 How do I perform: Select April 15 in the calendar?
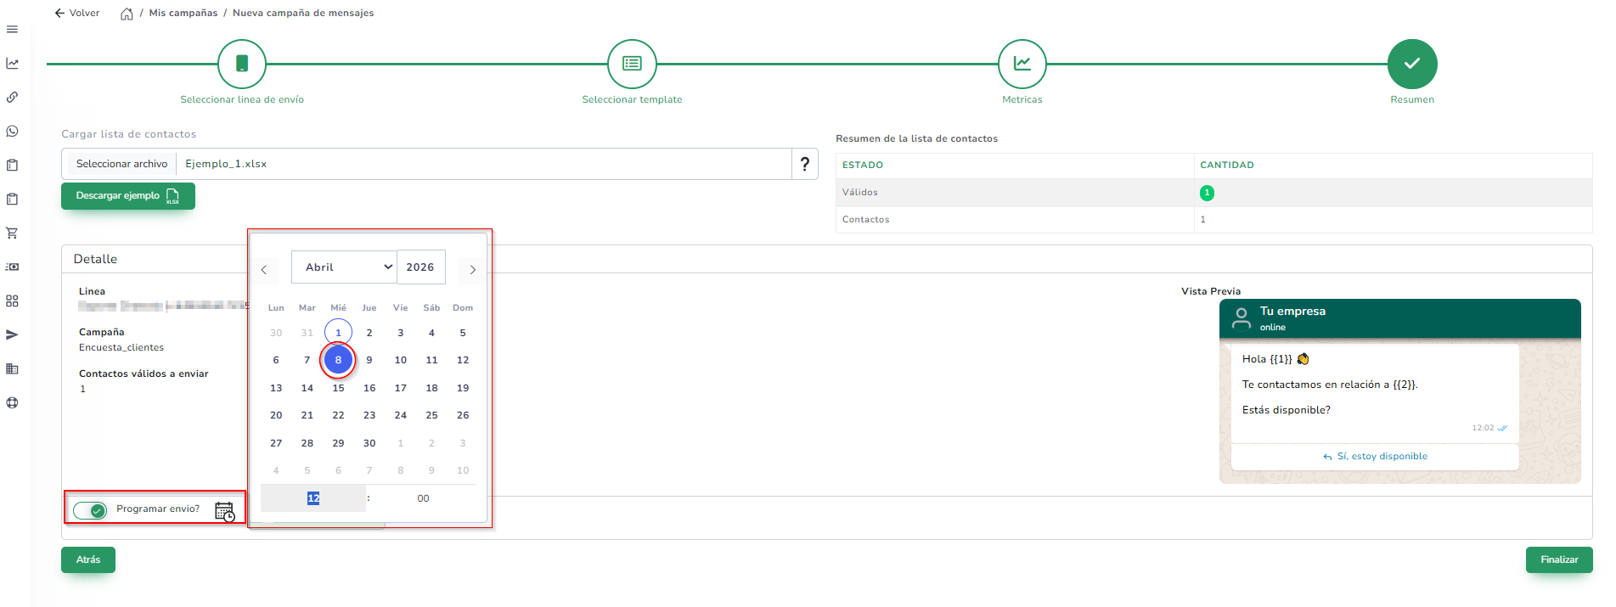point(338,388)
